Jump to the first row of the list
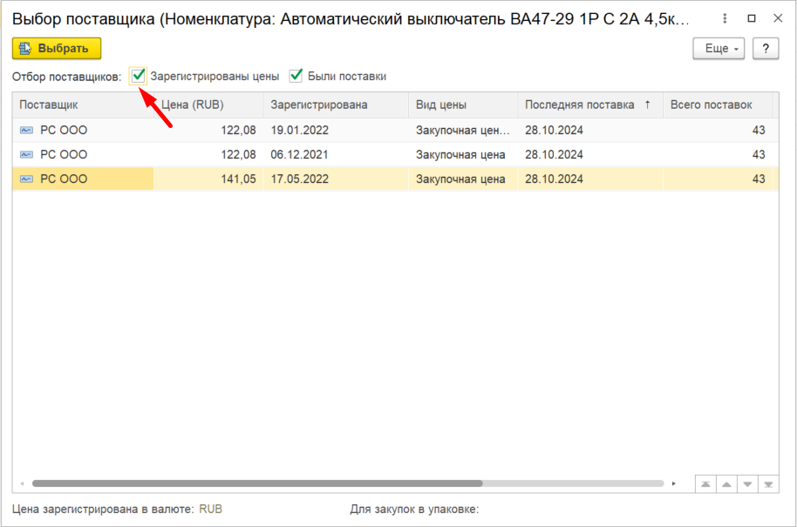This screenshot has height=527, width=797. (705, 483)
